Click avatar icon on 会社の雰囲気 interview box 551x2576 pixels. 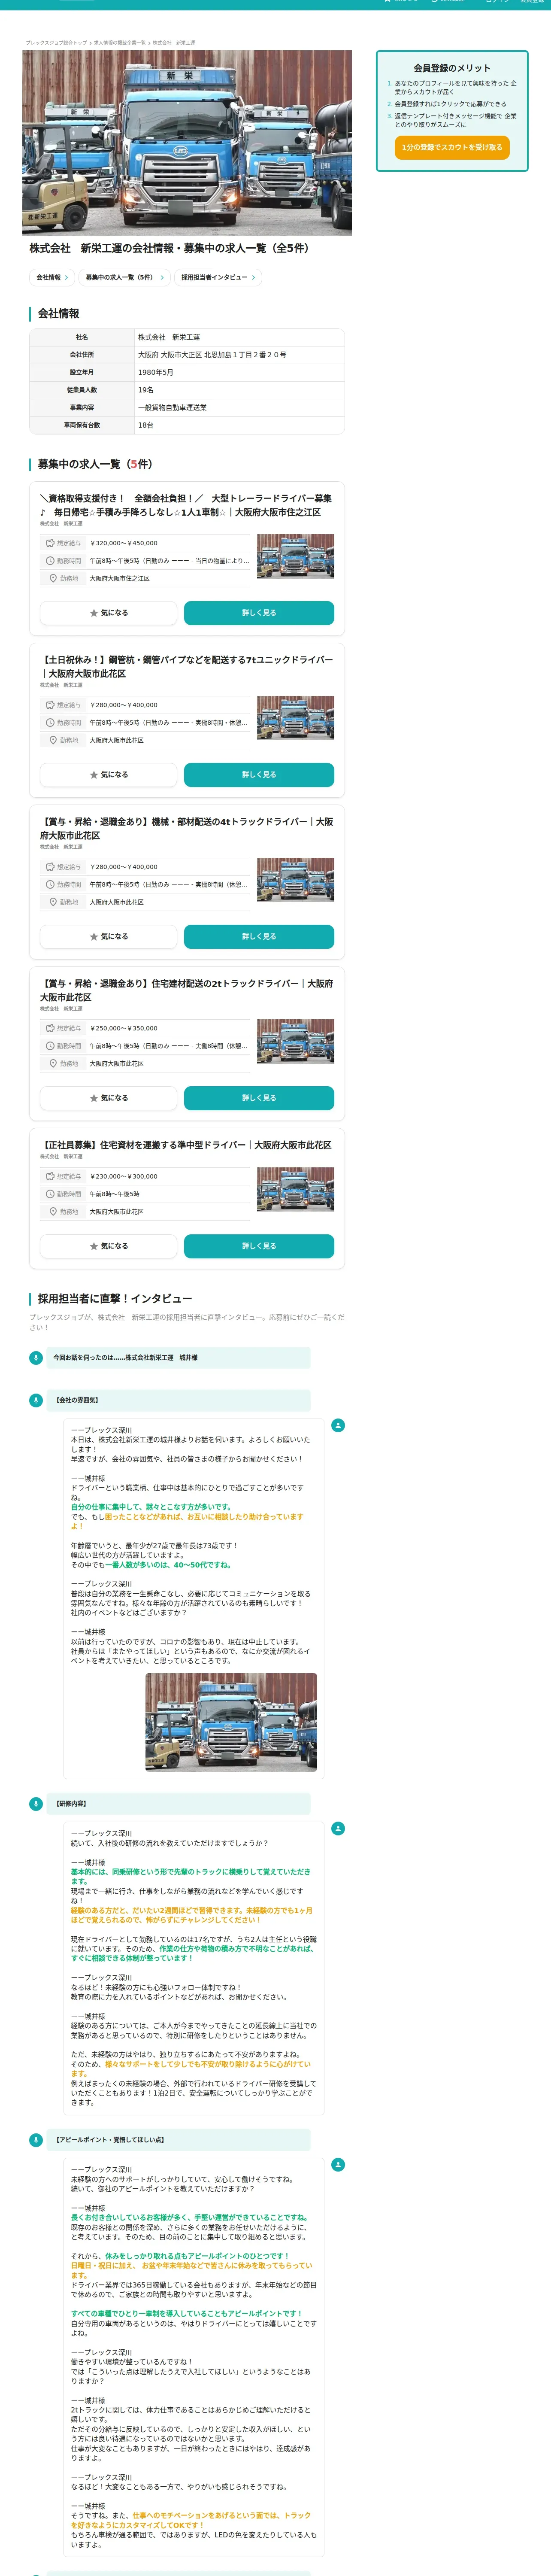[338, 1425]
